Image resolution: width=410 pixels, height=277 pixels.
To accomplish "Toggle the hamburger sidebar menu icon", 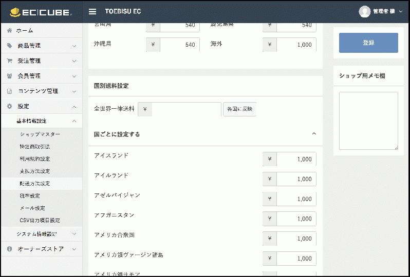I will [92, 12].
